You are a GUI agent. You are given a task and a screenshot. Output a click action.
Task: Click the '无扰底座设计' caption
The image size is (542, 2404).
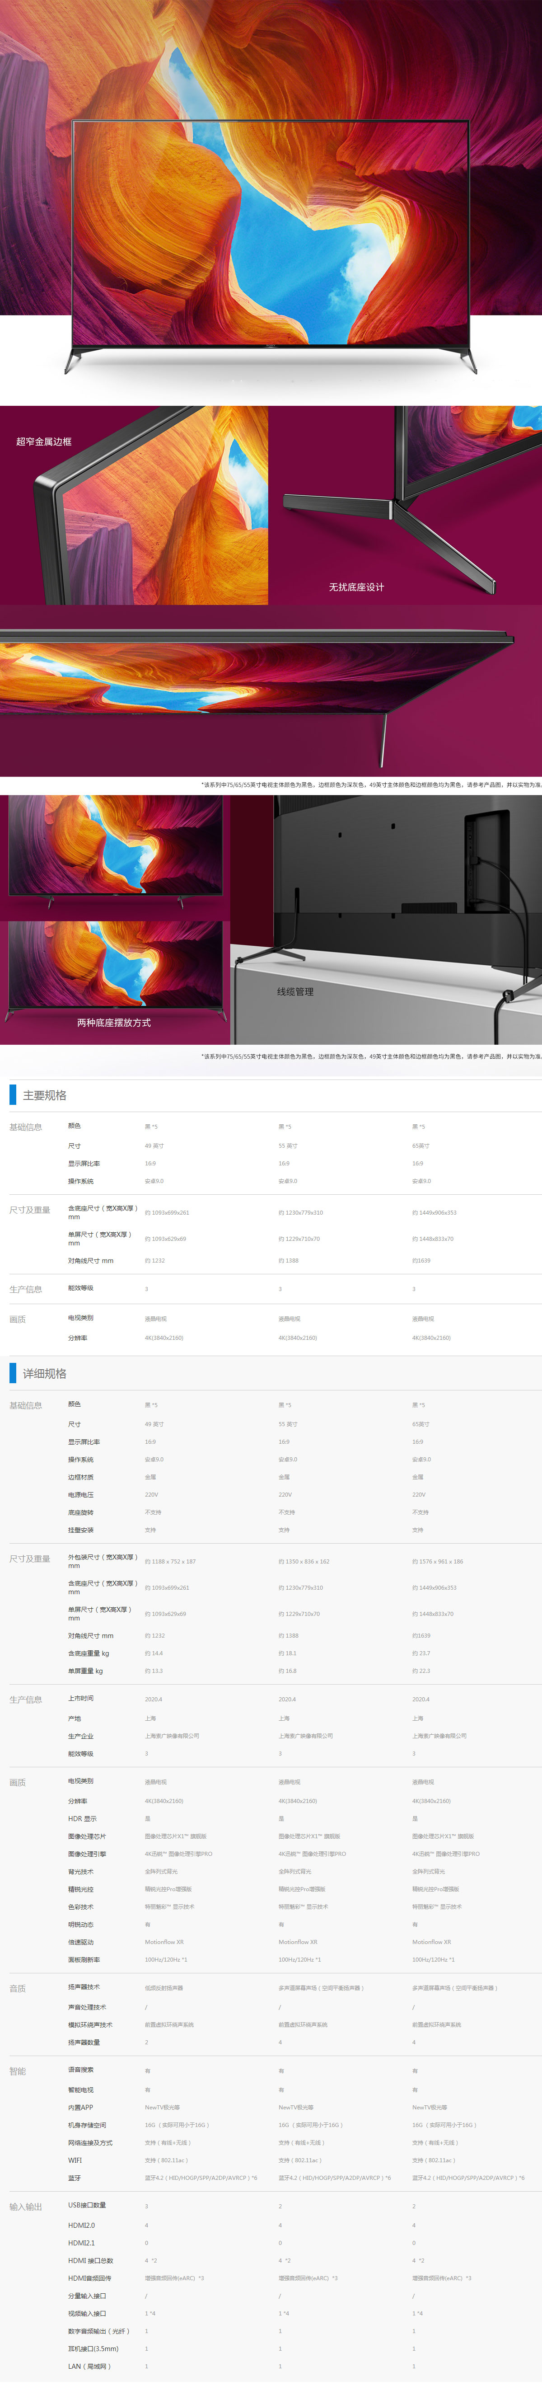(x=356, y=587)
